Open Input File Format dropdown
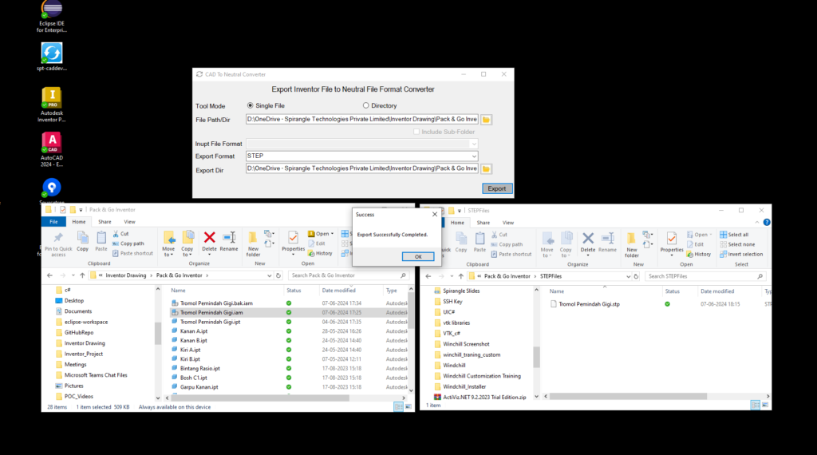This screenshot has height=455, width=817. (x=473, y=144)
